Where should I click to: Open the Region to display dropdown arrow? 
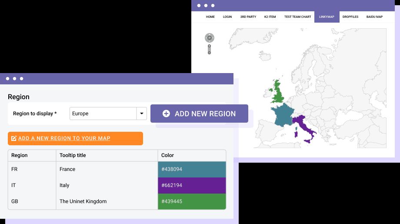[142, 114]
